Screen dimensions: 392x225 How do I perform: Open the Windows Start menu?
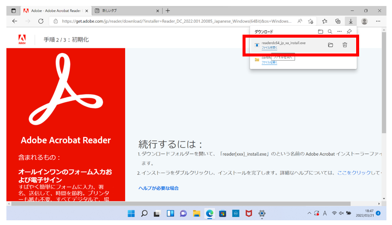coord(131,213)
